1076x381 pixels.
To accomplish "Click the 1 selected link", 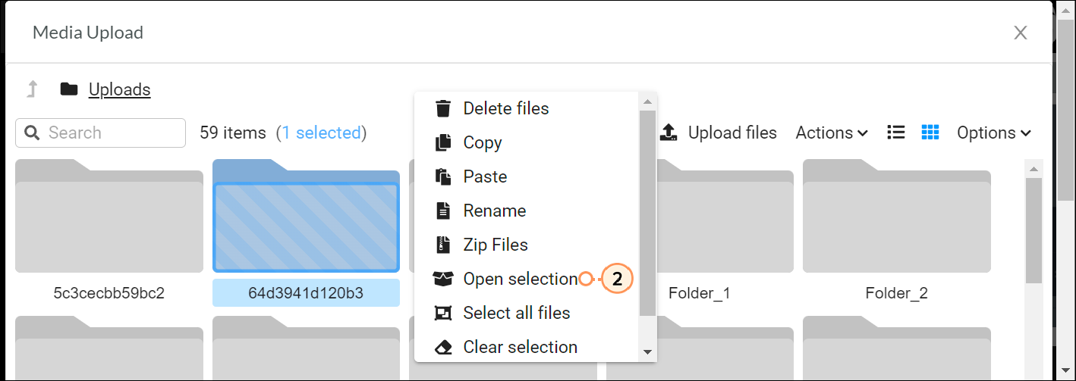I will 322,133.
